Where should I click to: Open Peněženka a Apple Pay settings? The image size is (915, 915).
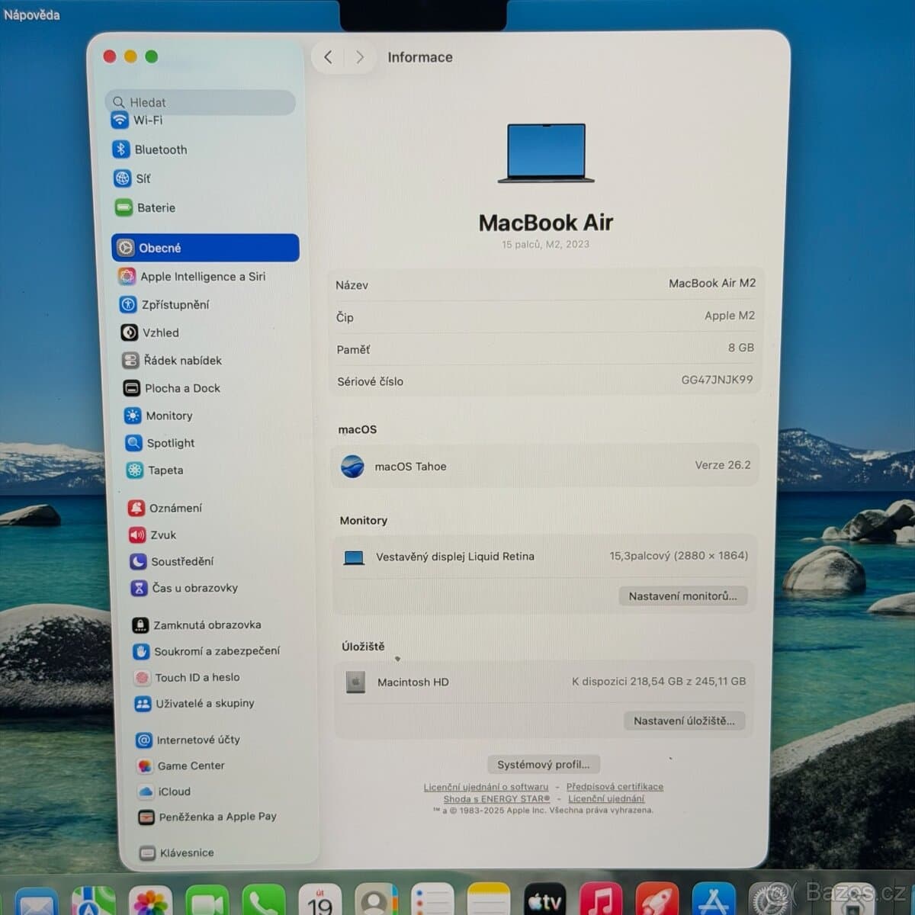coord(207,817)
